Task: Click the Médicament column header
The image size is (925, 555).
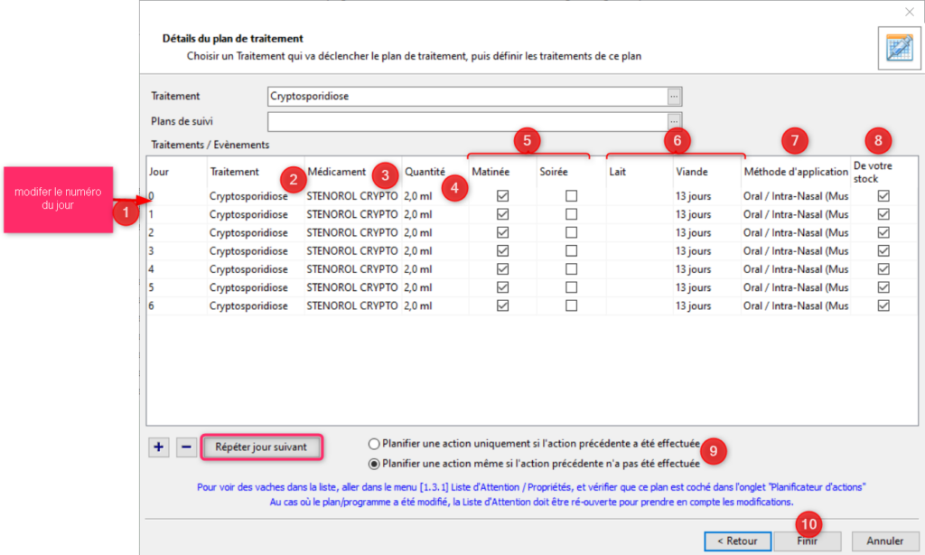Action: (x=337, y=172)
